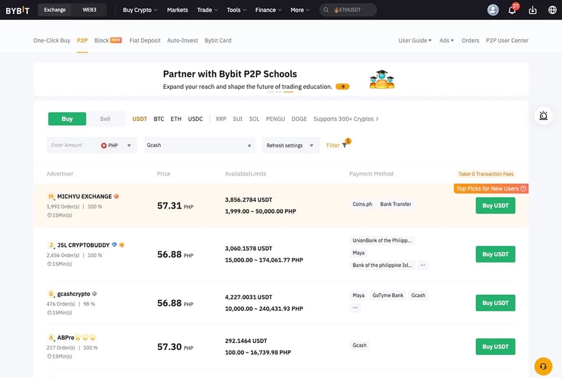Viewport: 562px width, 378px height.
Task: Click the user profile avatar icon
Action: coord(493,10)
